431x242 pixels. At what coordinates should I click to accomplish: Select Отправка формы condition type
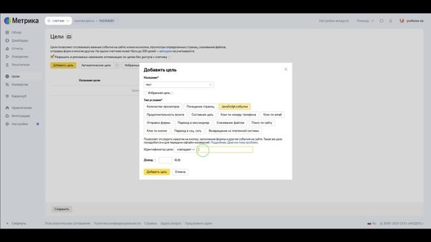pyautogui.click(x=158, y=122)
